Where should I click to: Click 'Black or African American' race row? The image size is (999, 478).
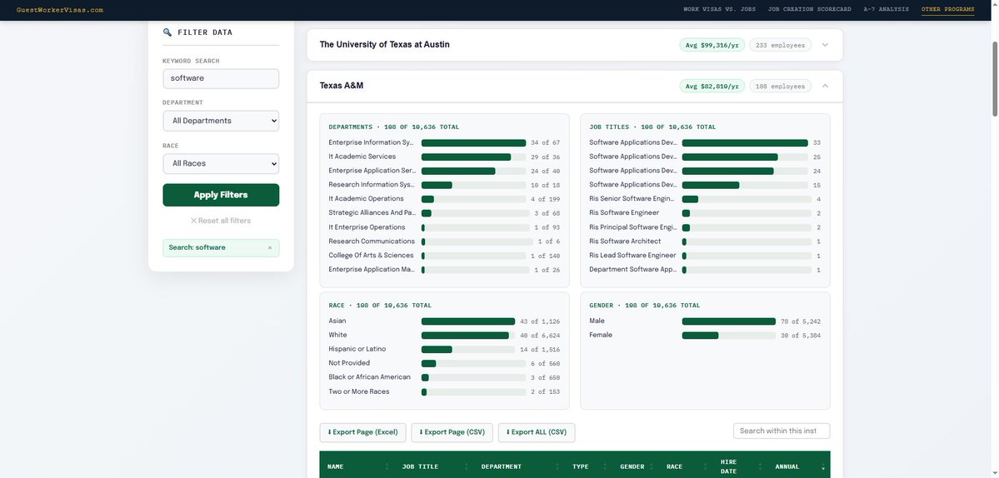point(444,377)
